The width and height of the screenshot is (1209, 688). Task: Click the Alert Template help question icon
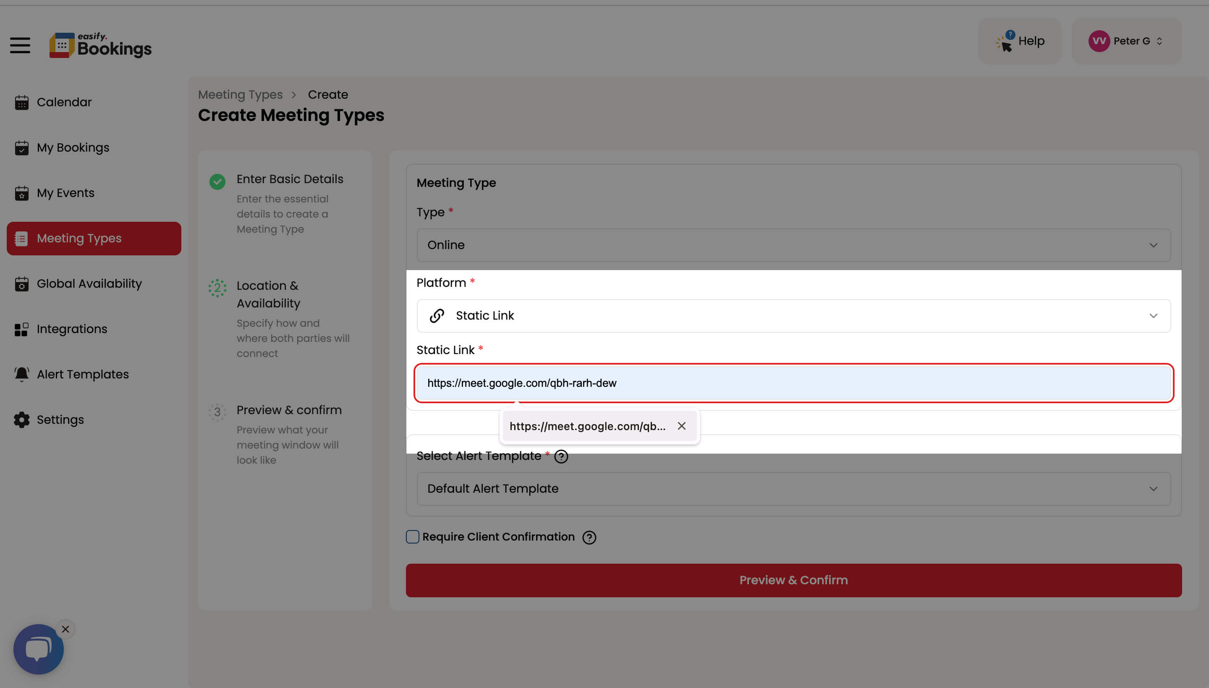561,457
